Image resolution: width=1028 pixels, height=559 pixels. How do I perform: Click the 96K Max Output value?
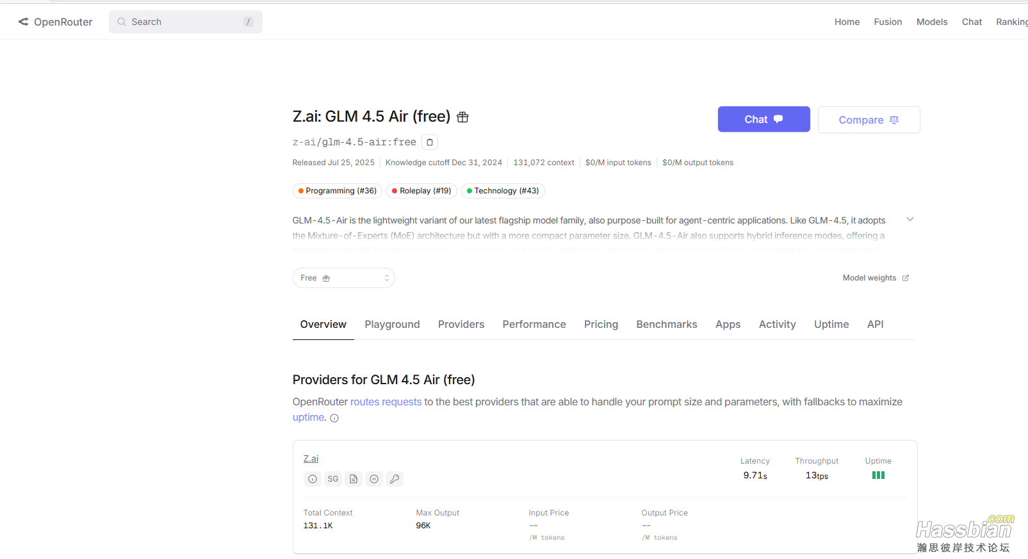coord(423,526)
